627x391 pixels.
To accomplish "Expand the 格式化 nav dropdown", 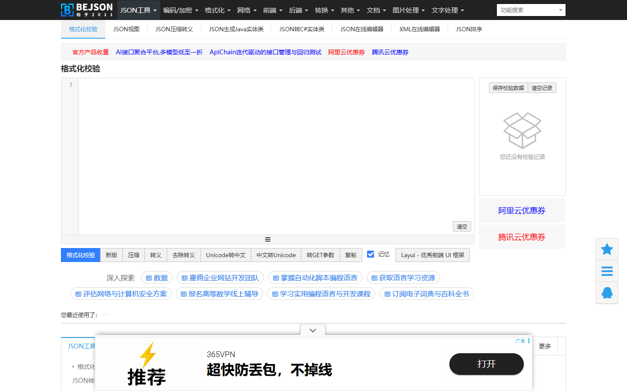I will pyautogui.click(x=218, y=10).
